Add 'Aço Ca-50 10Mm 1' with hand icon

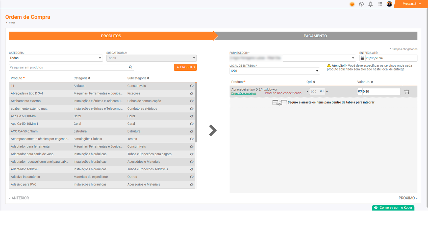tap(192, 124)
